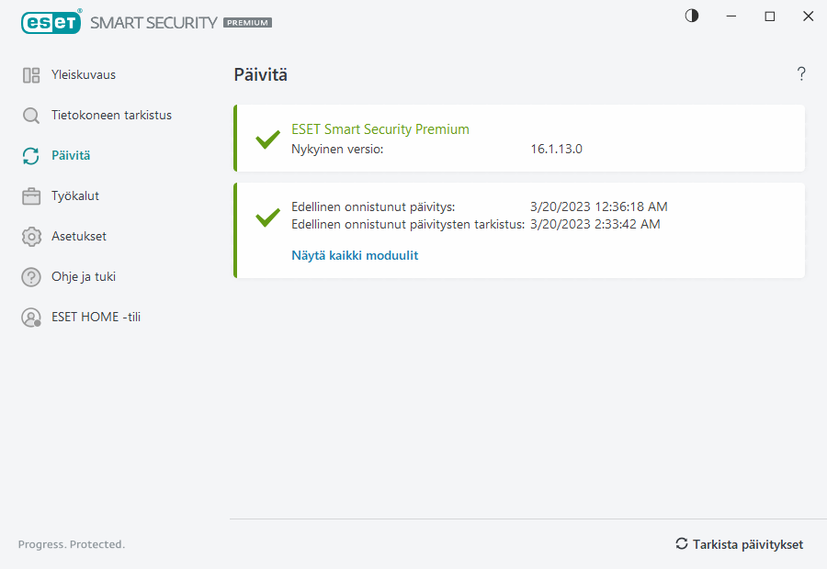Click the Ohje ja tuki question icon
The height and width of the screenshot is (569, 827).
(31, 277)
